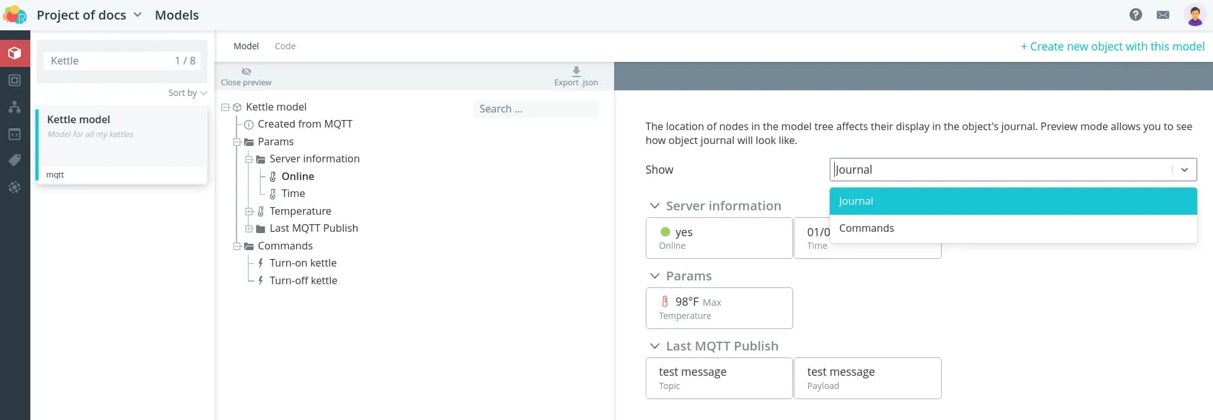The image size is (1213, 420).
Task: Click Create new object with this model
Action: 1112,46
